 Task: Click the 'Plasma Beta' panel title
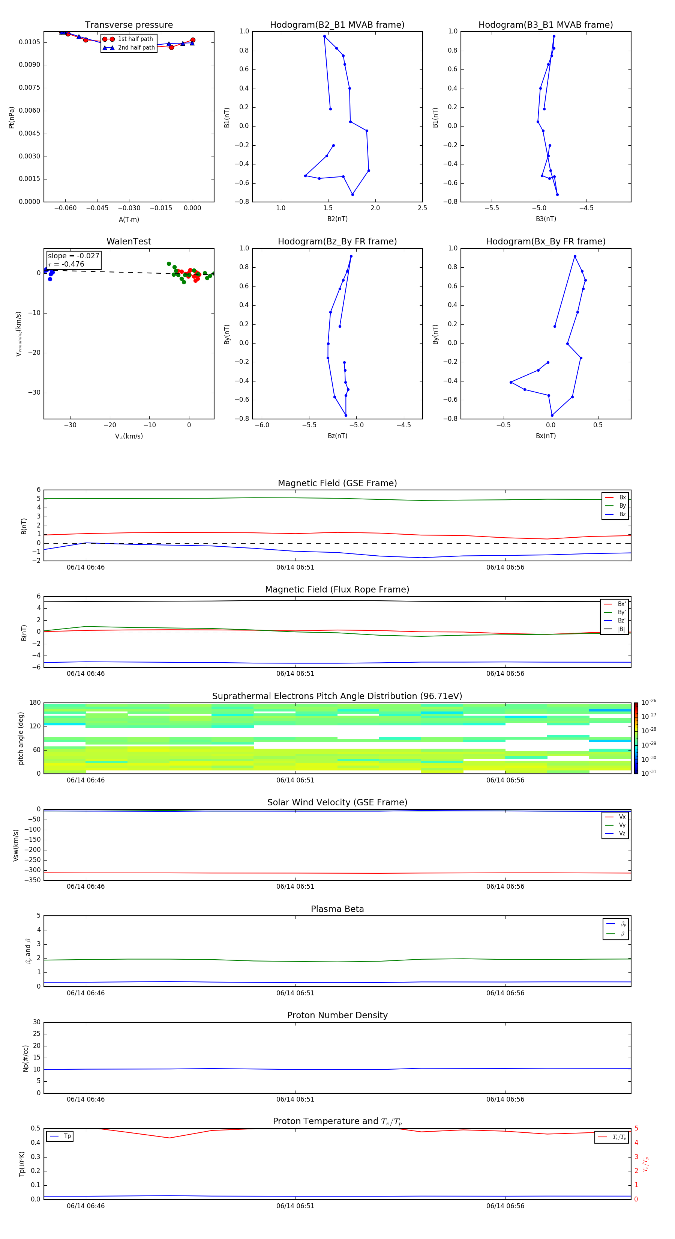pos(337,909)
